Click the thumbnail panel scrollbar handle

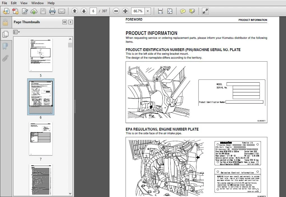pos(70,45)
